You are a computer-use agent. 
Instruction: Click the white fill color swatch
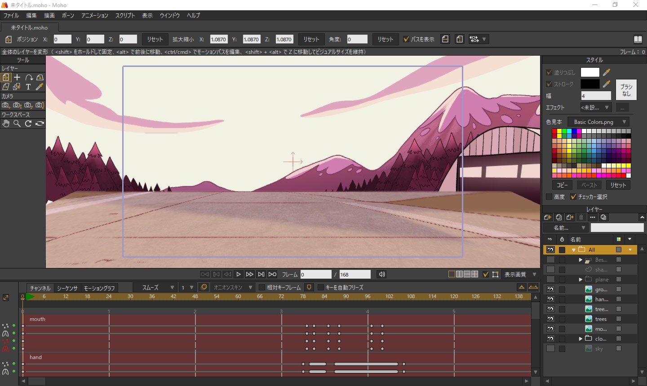[590, 72]
